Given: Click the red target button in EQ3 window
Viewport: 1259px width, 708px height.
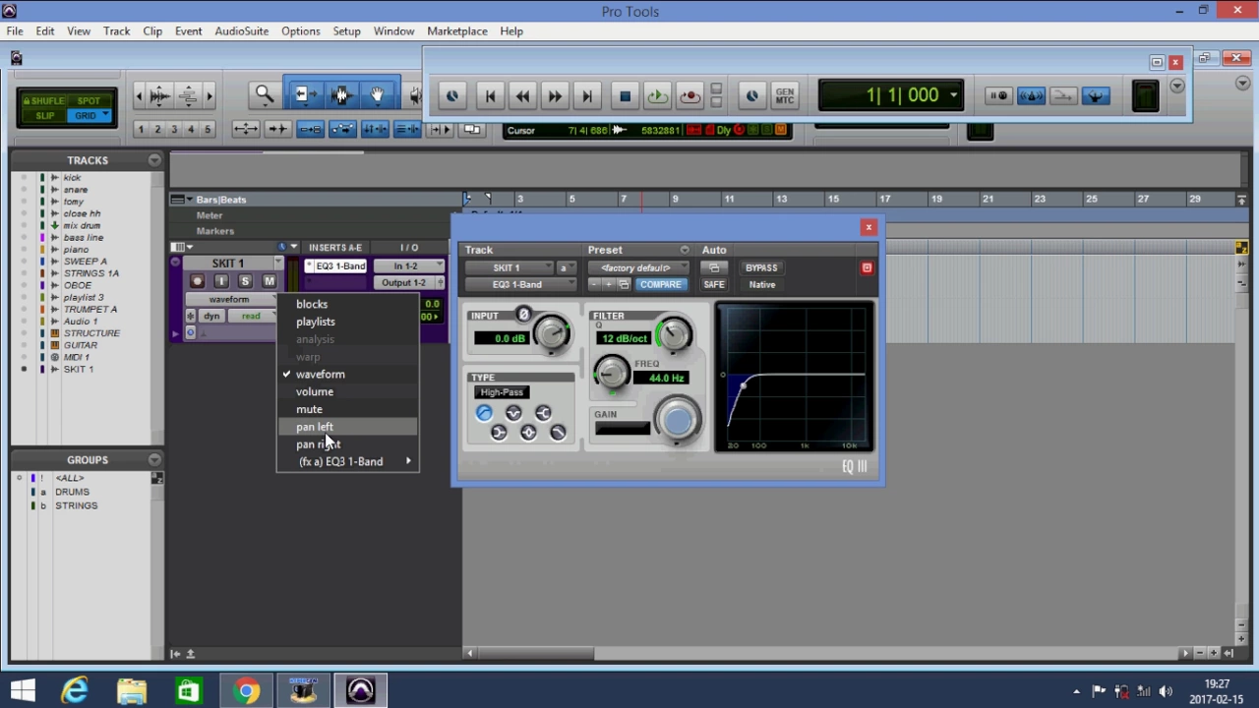Looking at the screenshot, I should pos(867,267).
